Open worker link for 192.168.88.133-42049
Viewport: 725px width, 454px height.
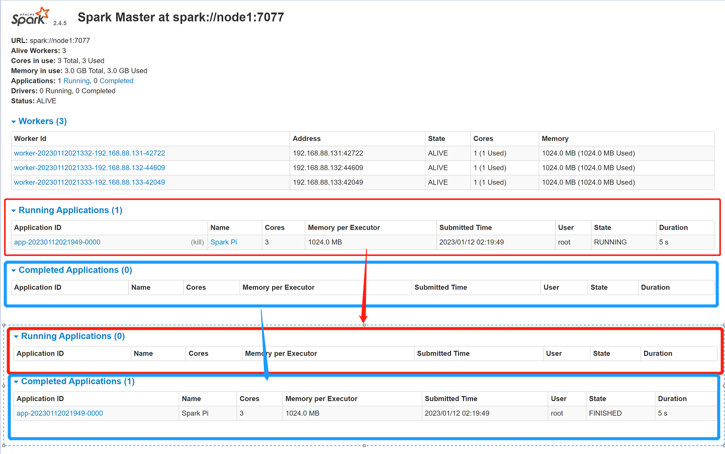click(x=89, y=183)
